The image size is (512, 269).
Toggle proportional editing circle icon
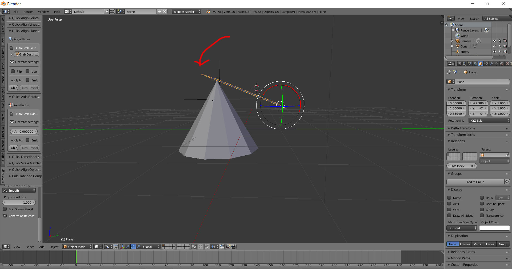(x=201, y=247)
